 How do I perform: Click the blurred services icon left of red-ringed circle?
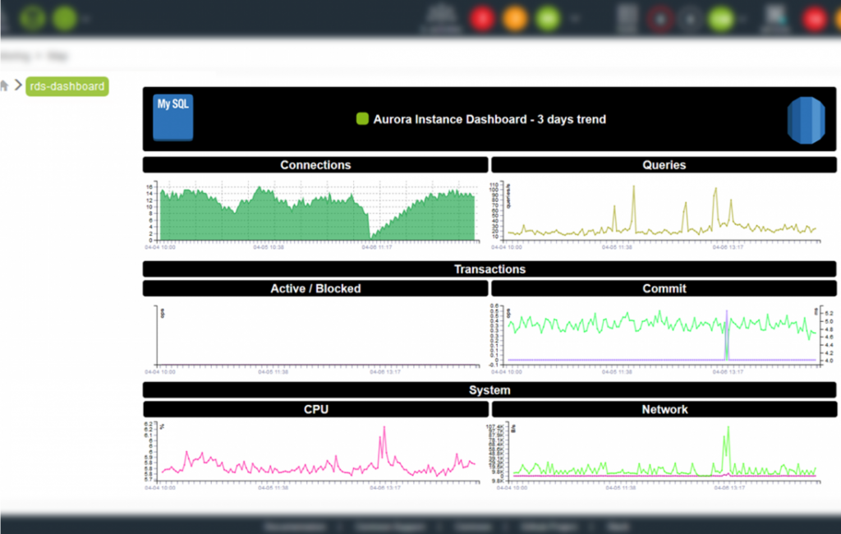(x=627, y=18)
